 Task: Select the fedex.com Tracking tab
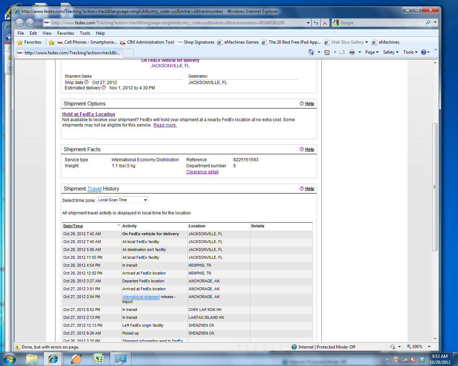click(x=69, y=53)
